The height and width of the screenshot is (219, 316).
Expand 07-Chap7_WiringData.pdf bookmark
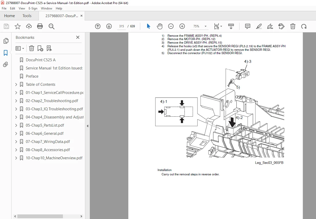(16, 142)
